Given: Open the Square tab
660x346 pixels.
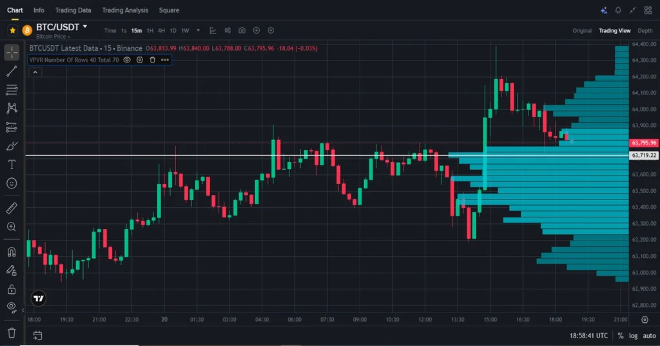Looking at the screenshot, I should click(x=169, y=10).
